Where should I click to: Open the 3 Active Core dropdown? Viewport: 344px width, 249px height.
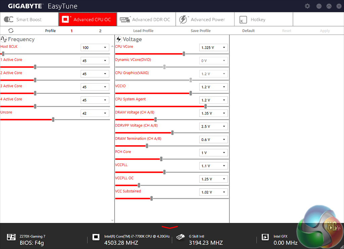(x=95, y=87)
